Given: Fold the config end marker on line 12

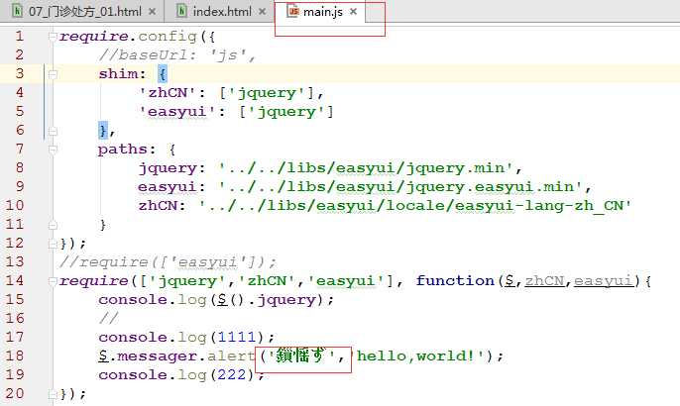Looking at the screenshot, I should point(53,244).
